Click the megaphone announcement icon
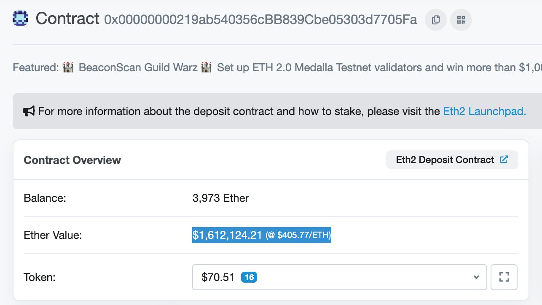The width and height of the screenshot is (542, 305). 28,111
